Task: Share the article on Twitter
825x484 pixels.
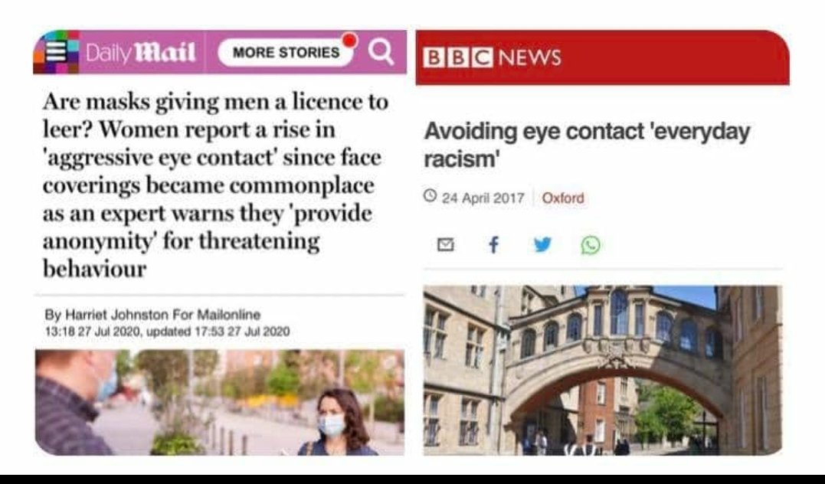Action: point(542,244)
